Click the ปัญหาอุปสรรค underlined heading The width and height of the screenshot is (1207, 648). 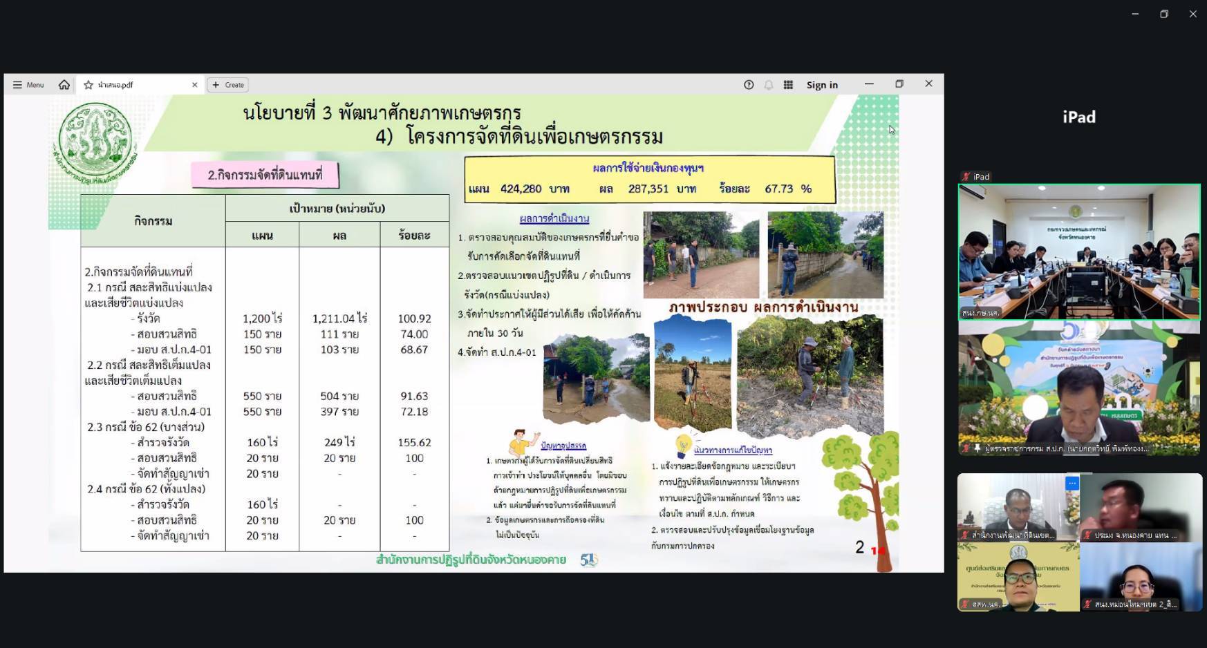click(563, 446)
